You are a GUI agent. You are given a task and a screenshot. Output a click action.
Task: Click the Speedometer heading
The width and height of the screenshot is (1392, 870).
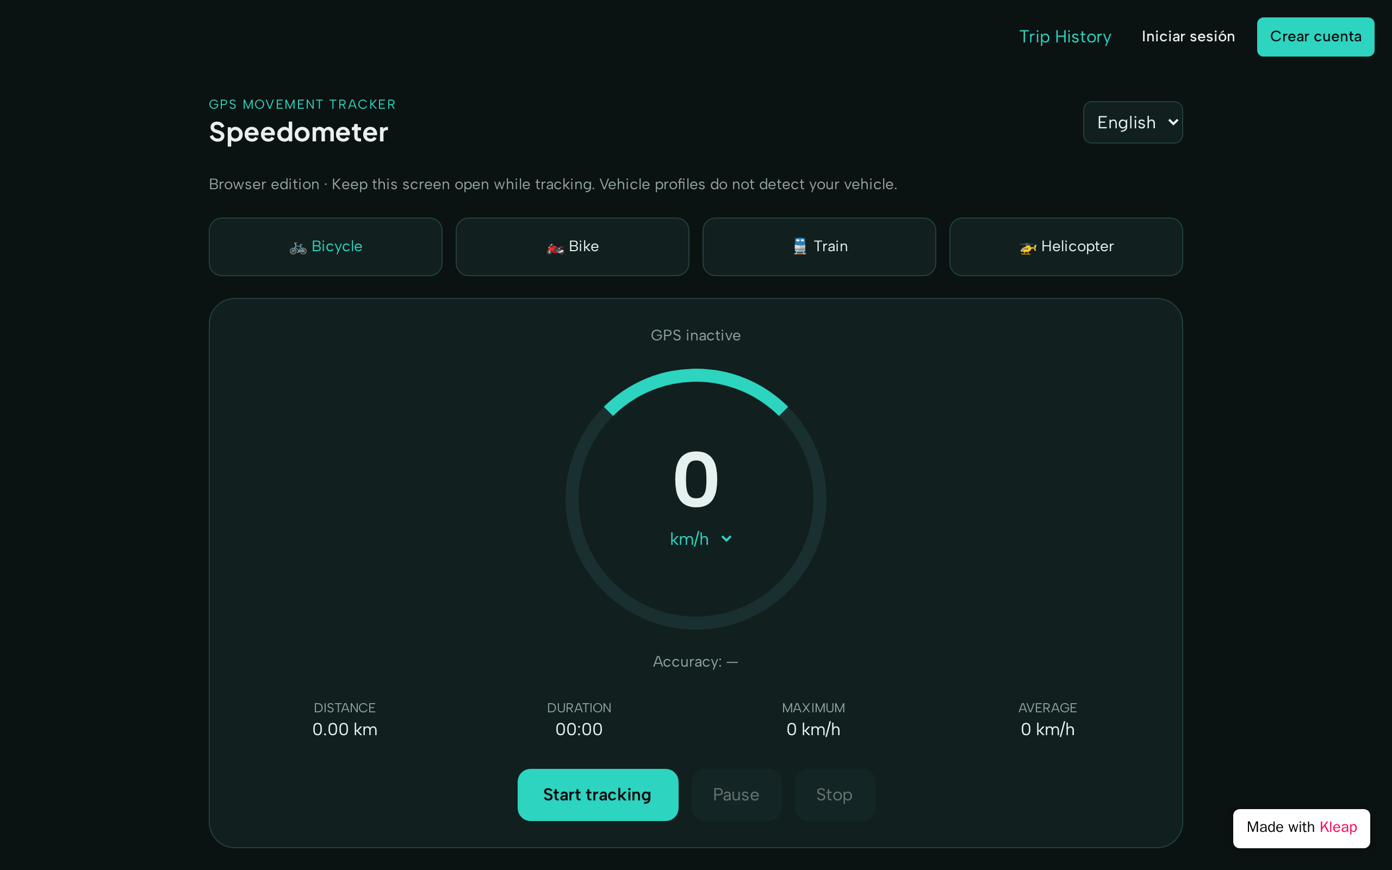(298, 132)
